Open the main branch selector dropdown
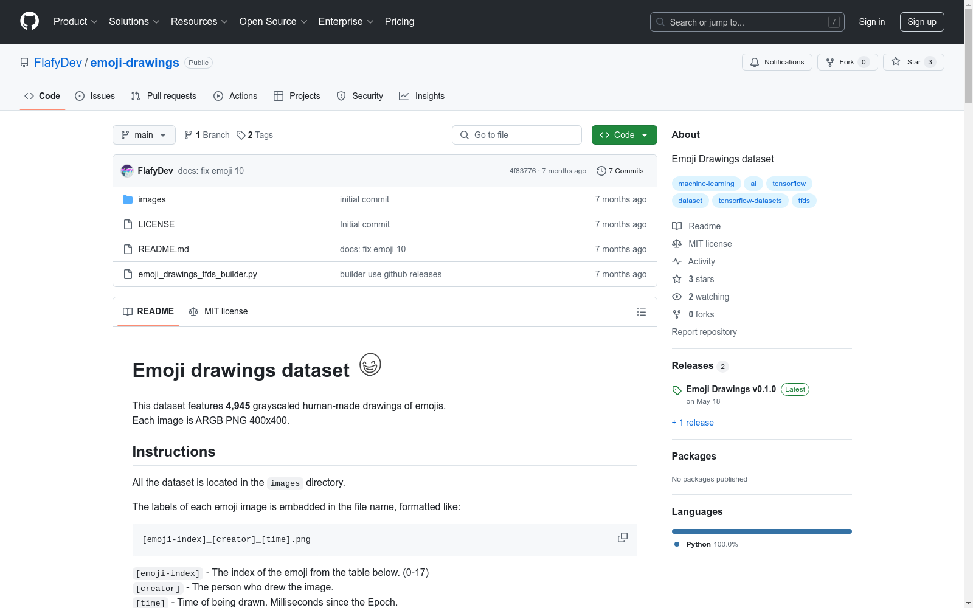973x608 pixels. [x=144, y=135]
